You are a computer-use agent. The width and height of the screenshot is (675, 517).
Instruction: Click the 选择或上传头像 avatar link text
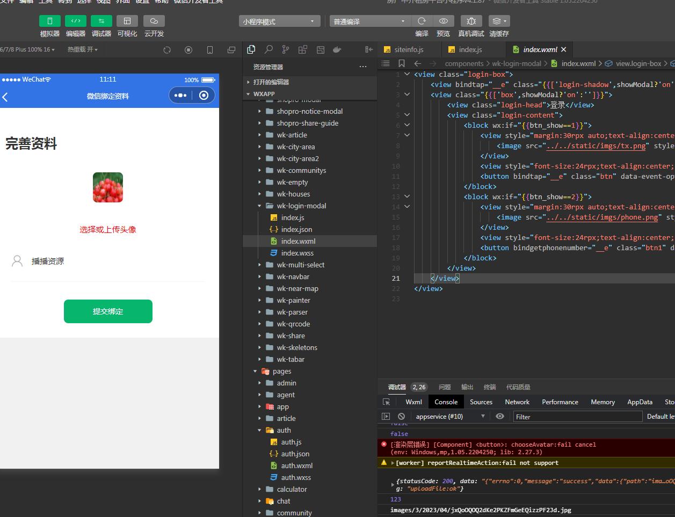108,229
